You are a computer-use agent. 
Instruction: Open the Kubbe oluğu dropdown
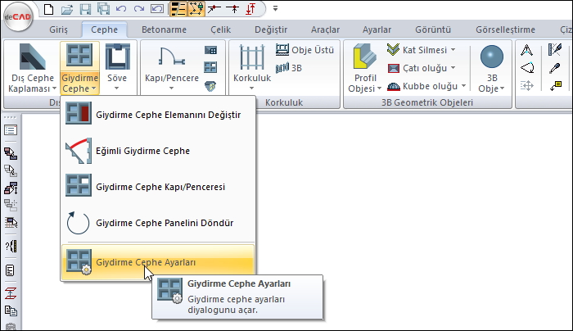pyautogui.click(x=463, y=85)
